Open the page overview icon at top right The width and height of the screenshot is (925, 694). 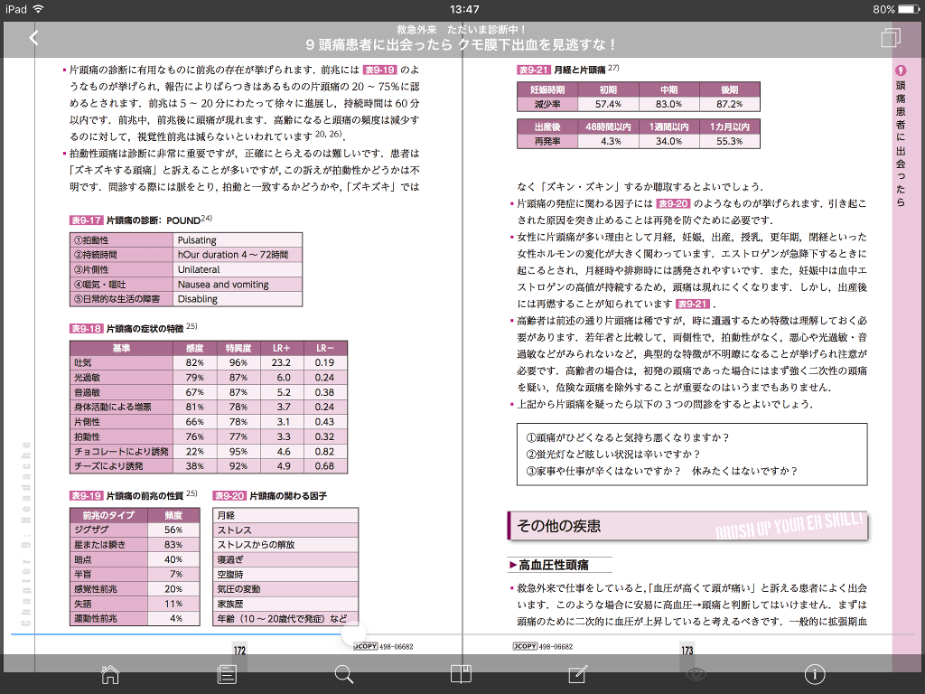(890, 38)
